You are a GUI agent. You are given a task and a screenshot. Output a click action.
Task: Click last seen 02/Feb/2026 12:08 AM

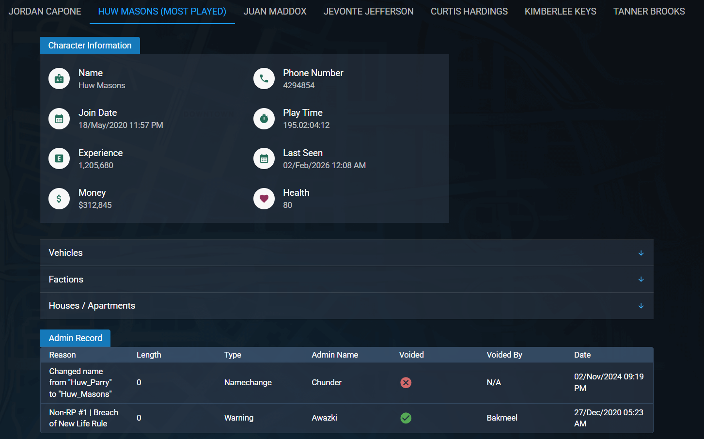[x=325, y=165]
